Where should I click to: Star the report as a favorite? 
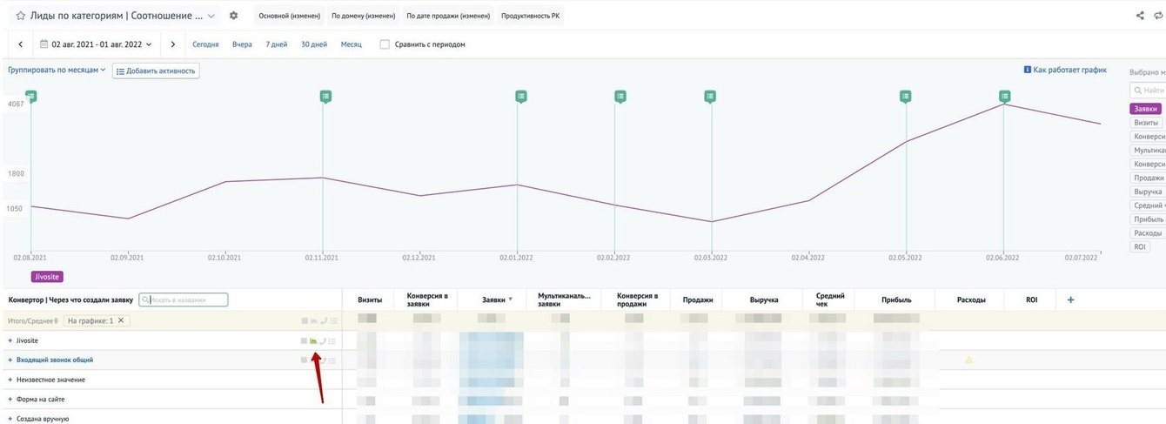(20, 16)
